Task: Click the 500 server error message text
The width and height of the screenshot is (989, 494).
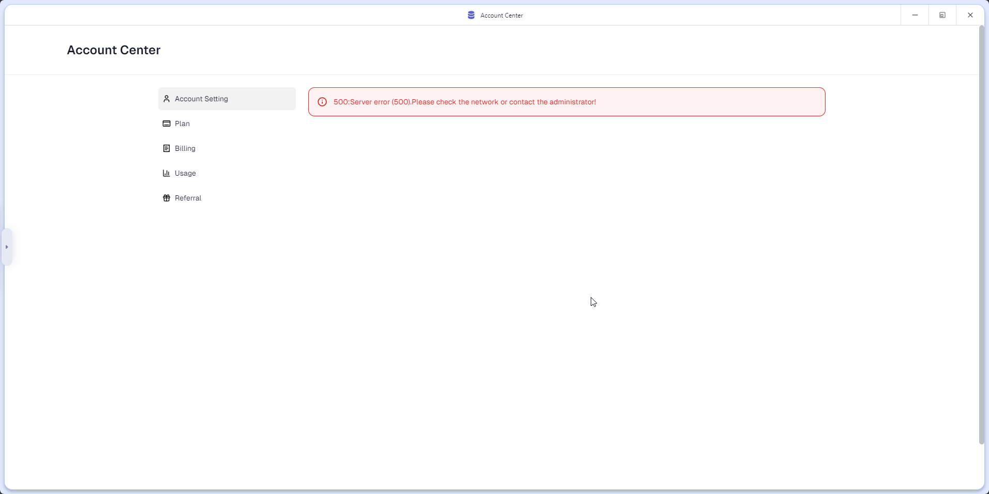Action: point(464,102)
